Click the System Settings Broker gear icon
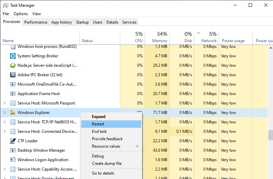Screen dimensions: 273x179 tap(13, 56)
